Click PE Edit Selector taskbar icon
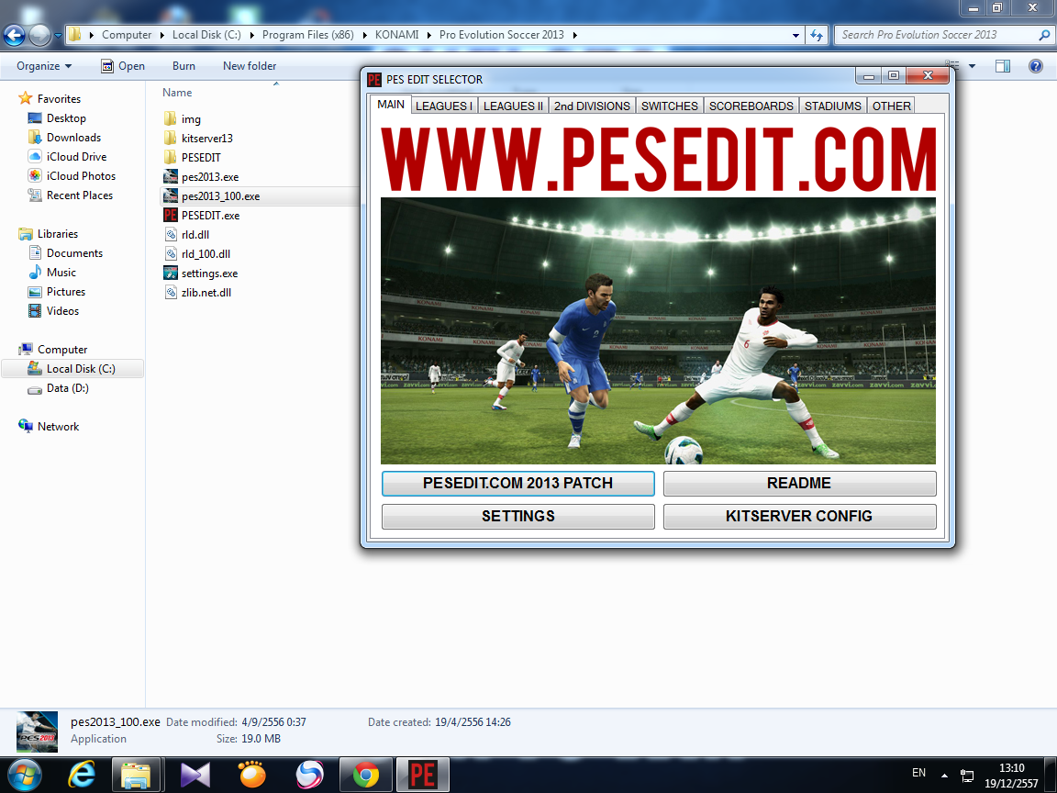The height and width of the screenshot is (793, 1057). [423, 775]
